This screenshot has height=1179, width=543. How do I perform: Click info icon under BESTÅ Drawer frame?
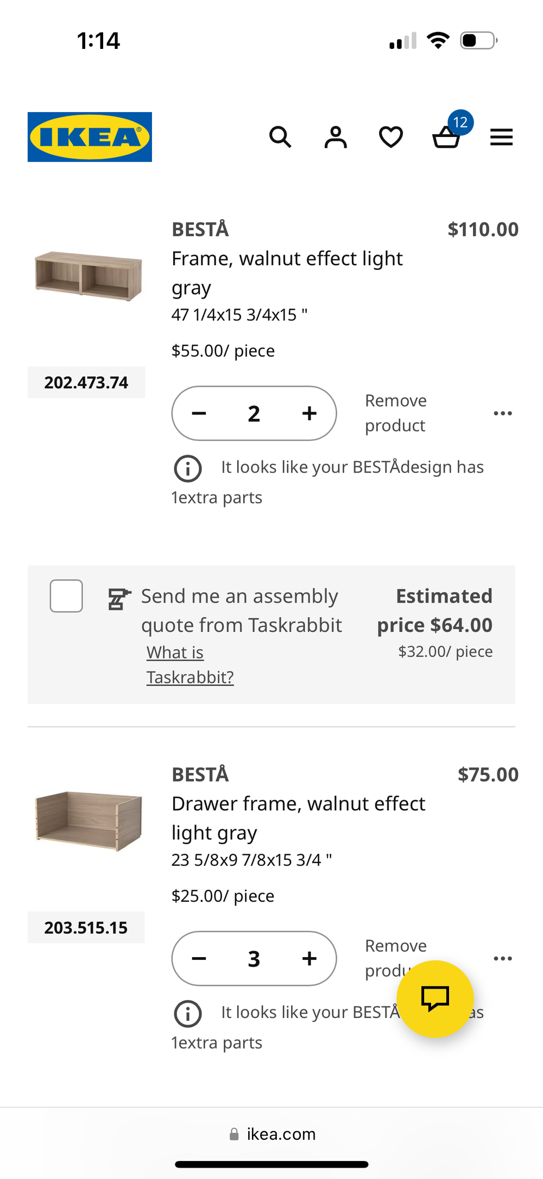(x=188, y=1014)
